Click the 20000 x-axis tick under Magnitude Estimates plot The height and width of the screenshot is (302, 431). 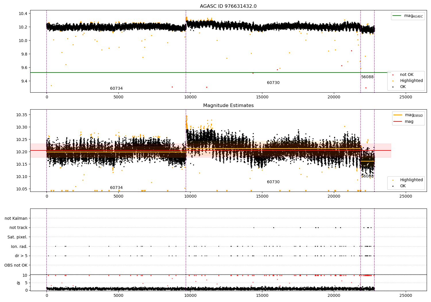[334, 196]
